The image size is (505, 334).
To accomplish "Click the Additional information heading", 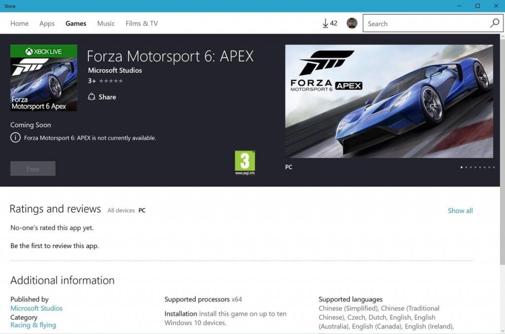I will 63,280.
